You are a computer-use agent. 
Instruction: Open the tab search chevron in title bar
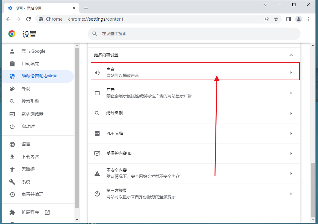(265, 5)
